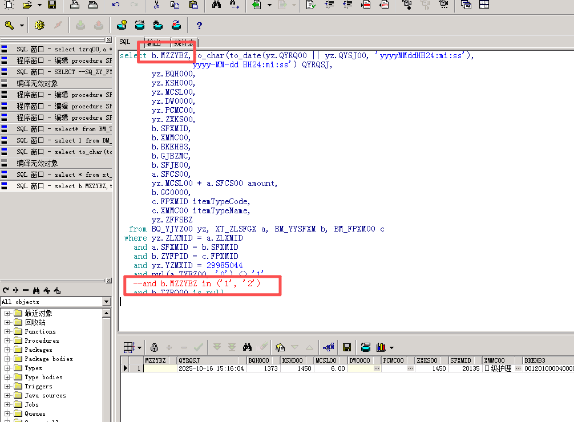Expand the Triggers tree node
This screenshot has width=574, height=422.
point(7,386)
